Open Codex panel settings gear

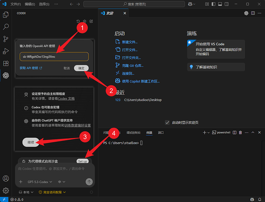pyautogui.click(x=85, y=21)
